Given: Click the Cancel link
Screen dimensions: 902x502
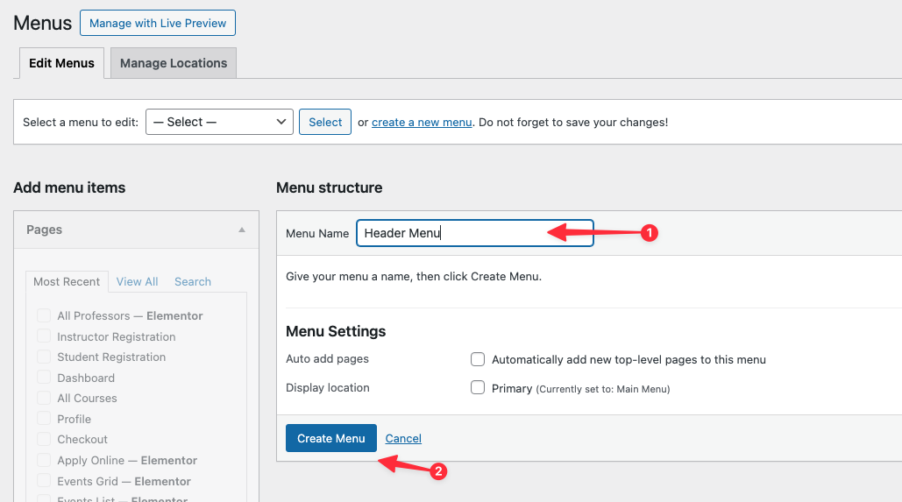Looking at the screenshot, I should click(x=403, y=438).
